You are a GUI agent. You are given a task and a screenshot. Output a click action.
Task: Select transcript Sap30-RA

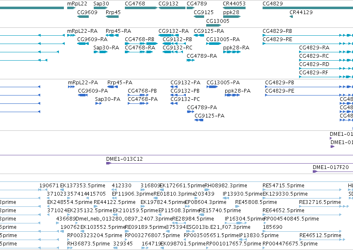tap(101, 52)
